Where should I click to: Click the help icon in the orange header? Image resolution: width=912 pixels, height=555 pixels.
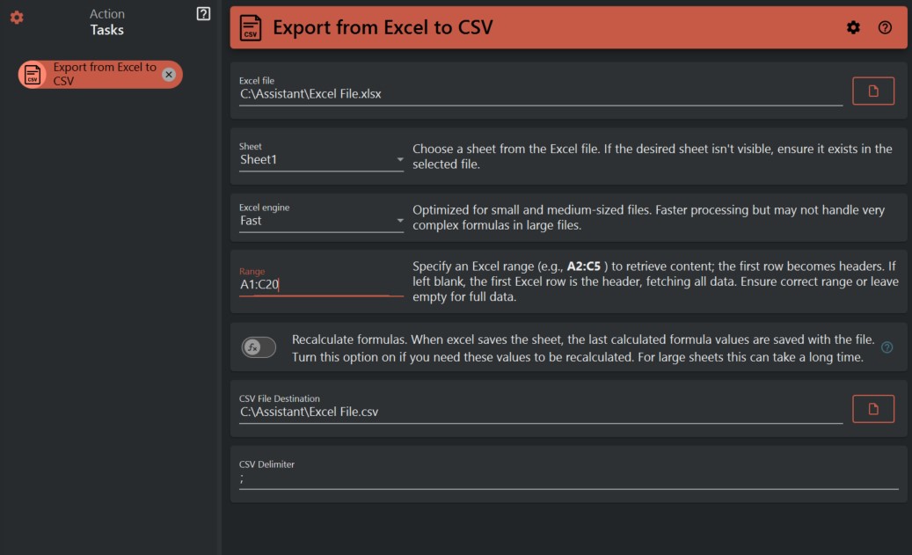tap(886, 27)
